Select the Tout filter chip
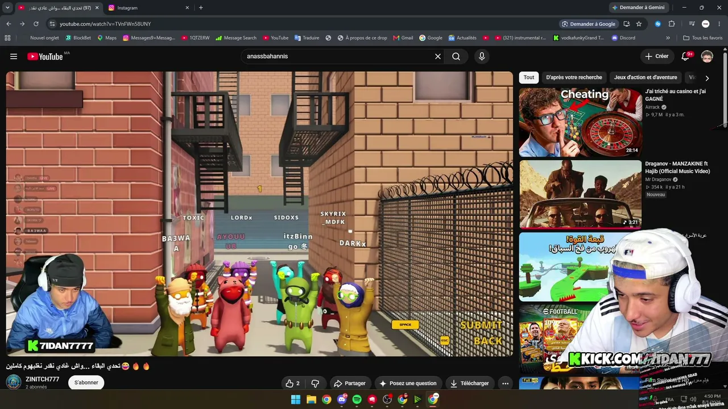 pos(529,77)
